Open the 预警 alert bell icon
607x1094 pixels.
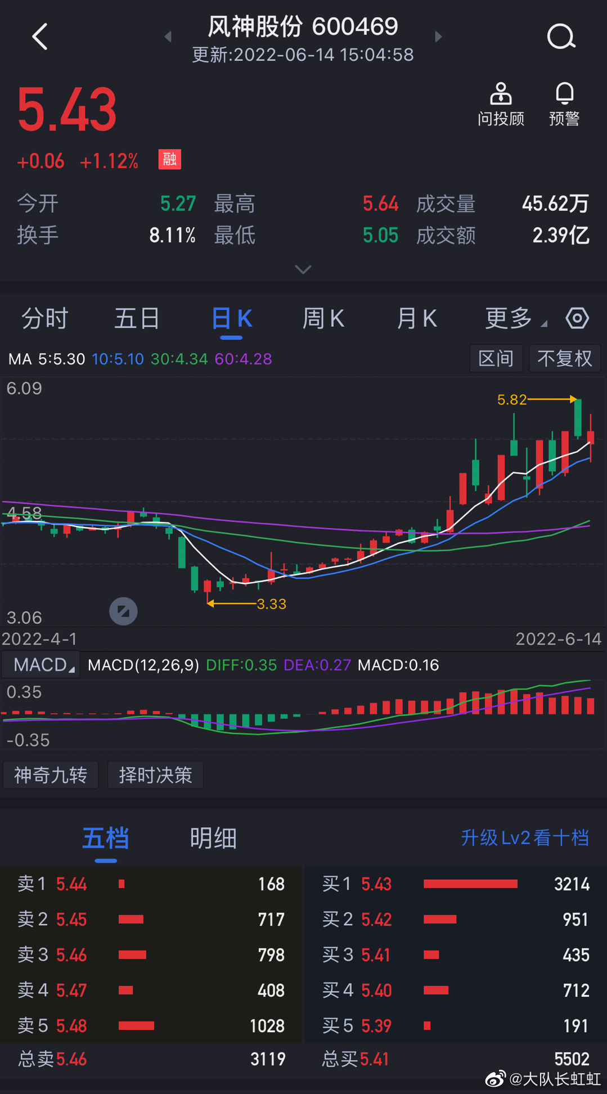coord(564,104)
